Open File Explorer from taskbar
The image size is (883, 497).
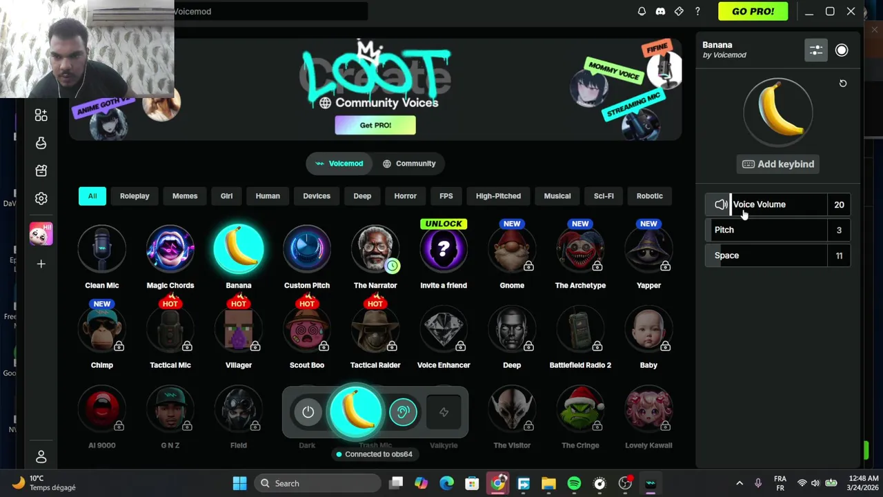(x=548, y=483)
